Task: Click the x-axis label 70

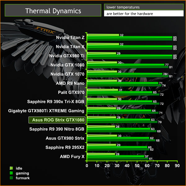Action: 157,166
